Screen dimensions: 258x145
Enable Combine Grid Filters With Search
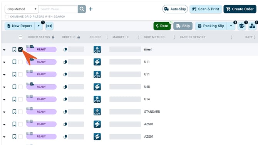coord(7,17)
